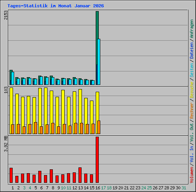The image size is (196, 192).
Task: Click green weekend day label '4'
Action: (x=30, y=188)
